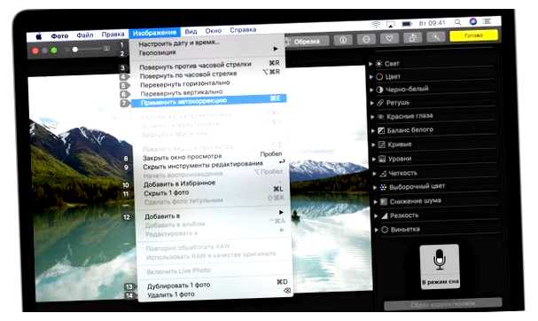Open Spotlight search in menu bar
This screenshot has width=538, height=321.
tap(457, 22)
